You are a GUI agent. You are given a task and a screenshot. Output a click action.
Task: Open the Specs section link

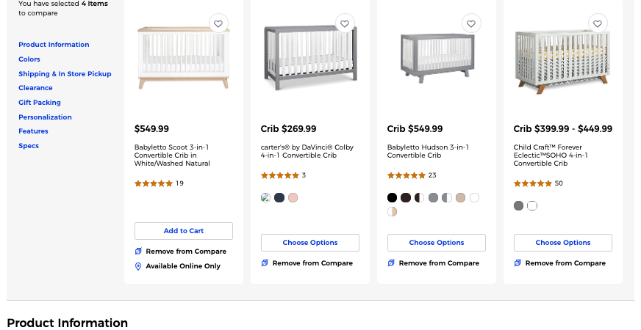point(29,146)
